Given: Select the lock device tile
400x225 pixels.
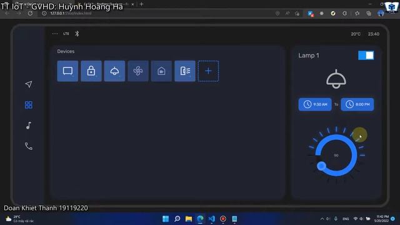Looking at the screenshot, I should 91,71.
